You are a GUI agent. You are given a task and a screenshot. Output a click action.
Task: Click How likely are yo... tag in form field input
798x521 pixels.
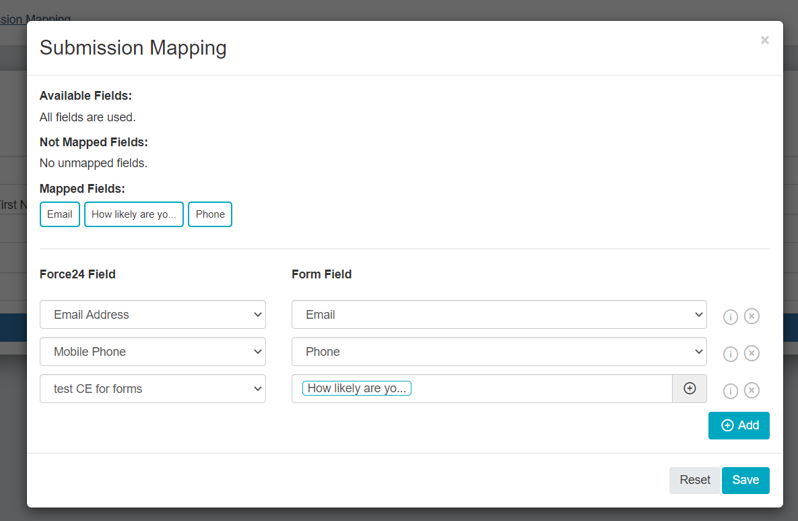click(x=357, y=389)
